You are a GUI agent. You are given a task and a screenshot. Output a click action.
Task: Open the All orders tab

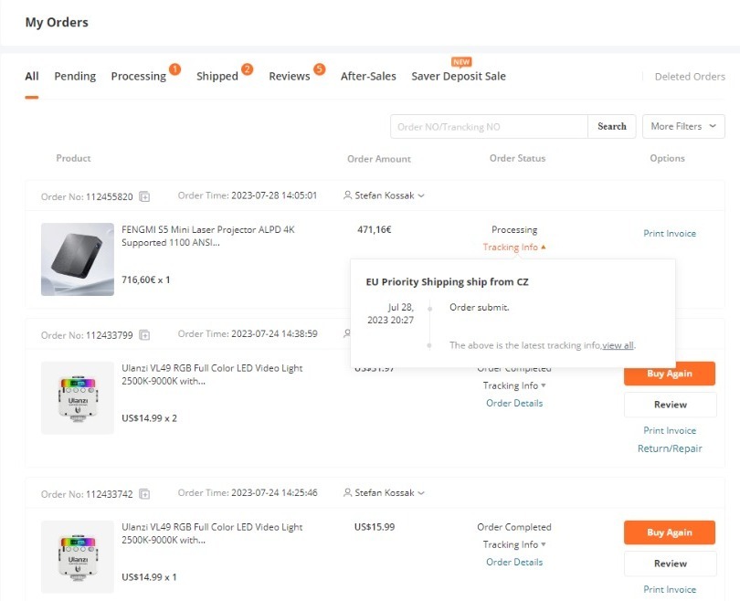(x=32, y=77)
